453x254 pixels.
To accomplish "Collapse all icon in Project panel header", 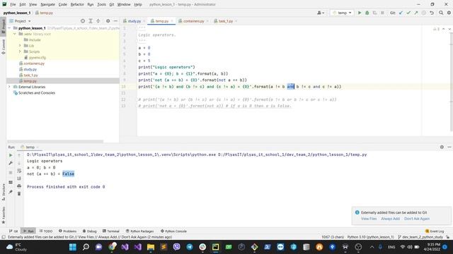I will (98, 21).
